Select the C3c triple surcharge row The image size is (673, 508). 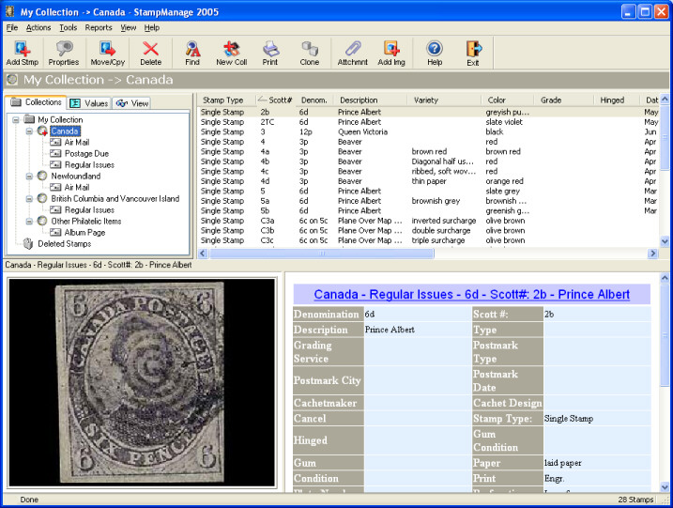(428, 240)
